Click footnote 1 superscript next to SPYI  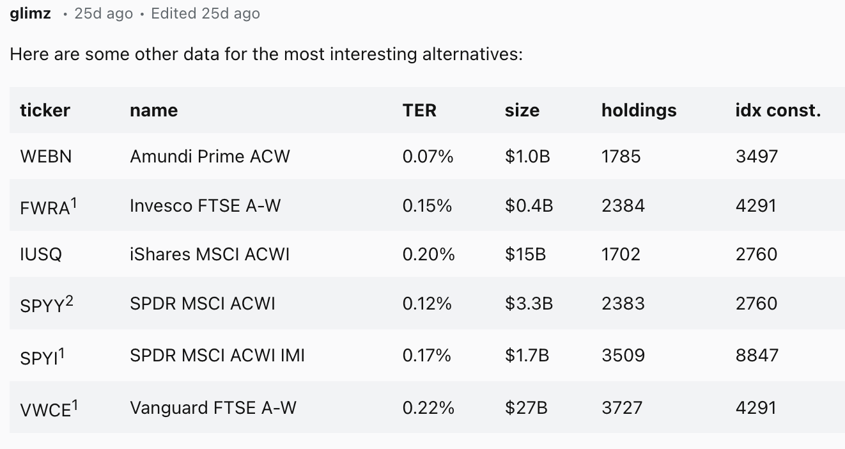click(x=61, y=352)
